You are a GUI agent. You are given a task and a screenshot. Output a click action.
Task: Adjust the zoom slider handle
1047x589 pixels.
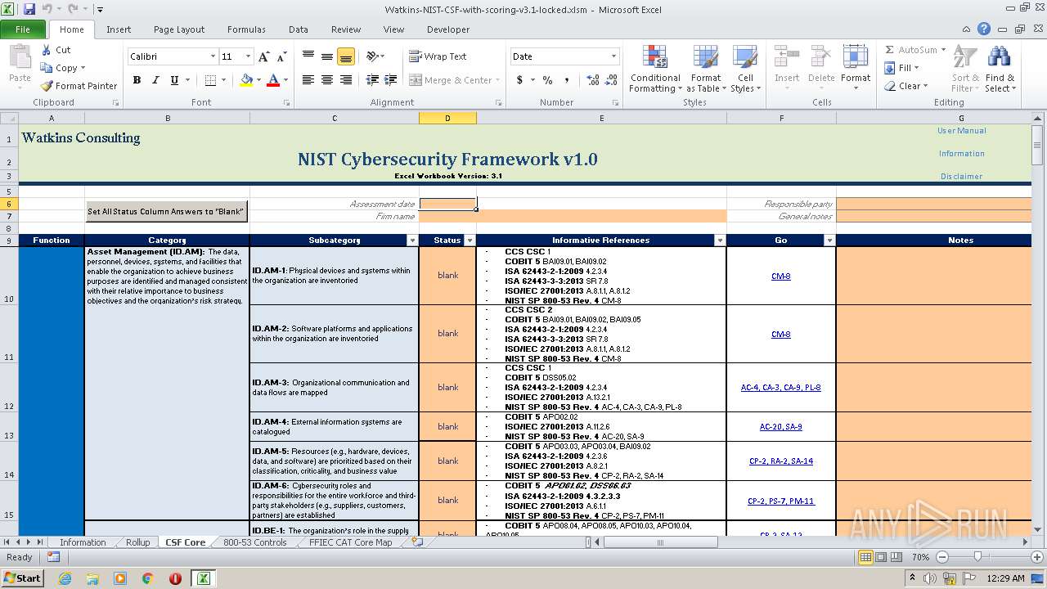pos(977,557)
